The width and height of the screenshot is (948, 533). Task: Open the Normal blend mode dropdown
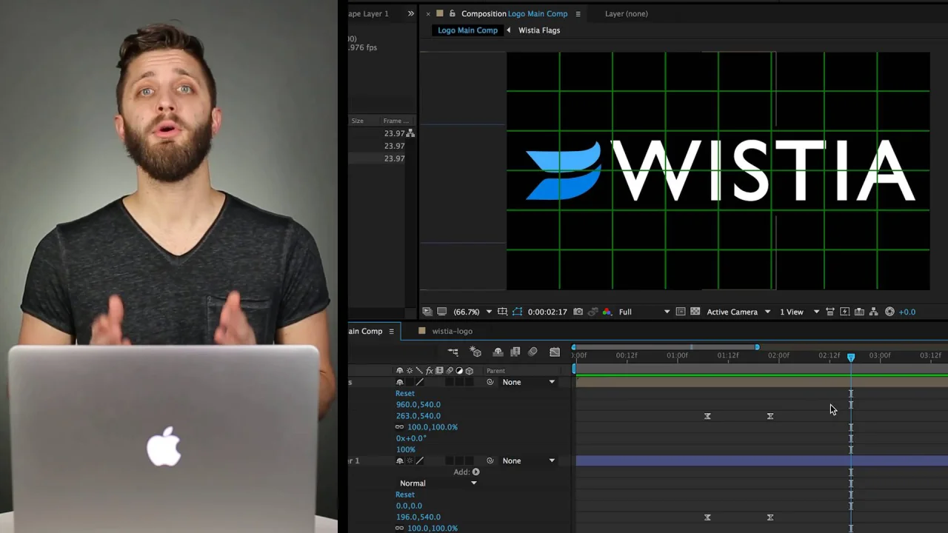point(438,483)
